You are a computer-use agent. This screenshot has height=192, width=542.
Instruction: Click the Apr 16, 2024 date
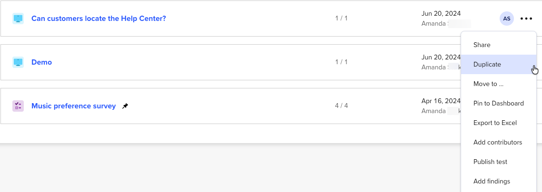coord(441,101)
